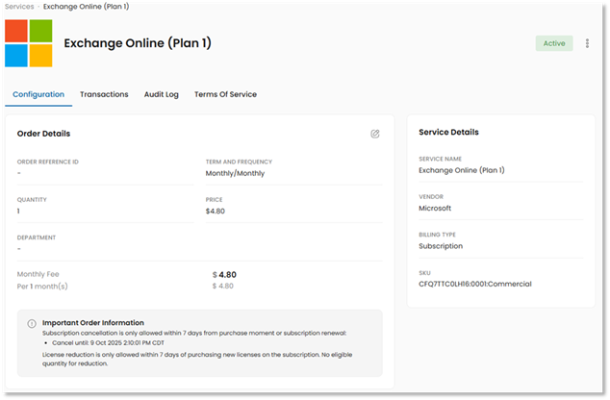Open the Audit Log tab

(x=161, y=94)
